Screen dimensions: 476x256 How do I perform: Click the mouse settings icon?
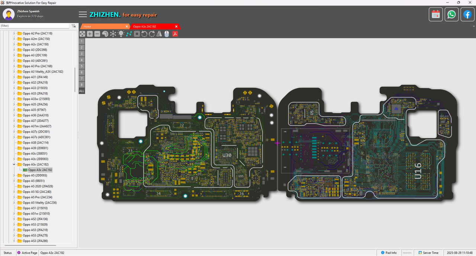pyautogui.click(x=167, y=34)
